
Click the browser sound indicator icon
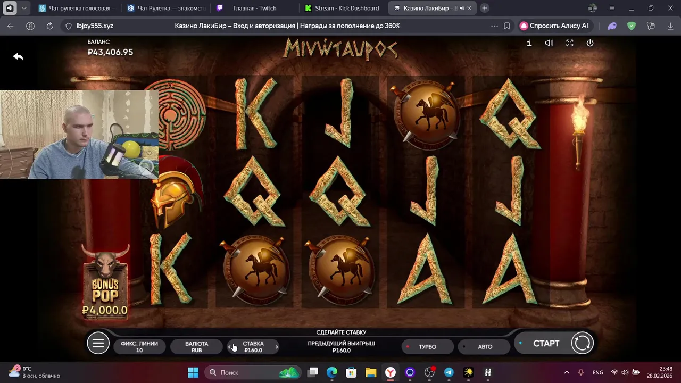(x=10, y=8)
